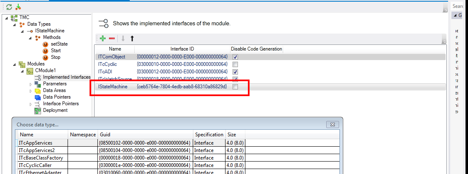The image size is (468, 174).
Task: Select Data Types node in tree
Action: pos(39,24)
